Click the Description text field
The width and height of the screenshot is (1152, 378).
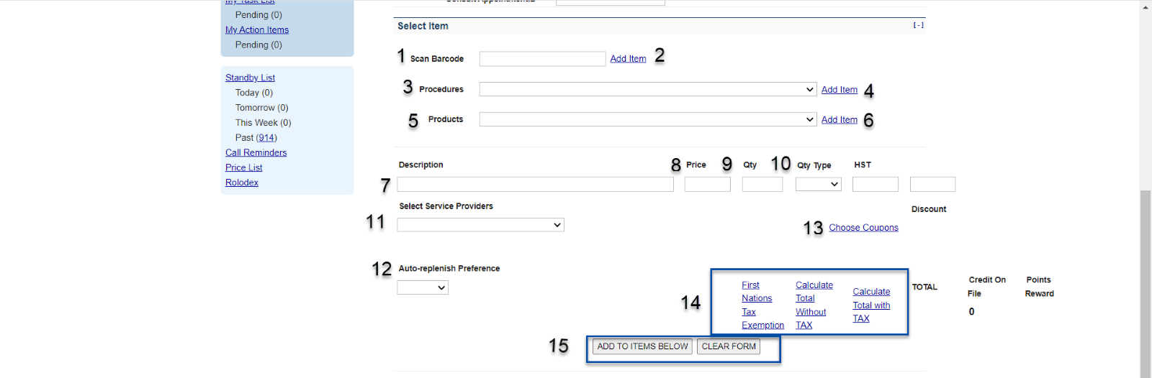535,185
